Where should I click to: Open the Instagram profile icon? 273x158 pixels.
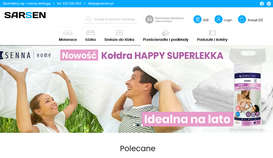(x=269, y=4)
